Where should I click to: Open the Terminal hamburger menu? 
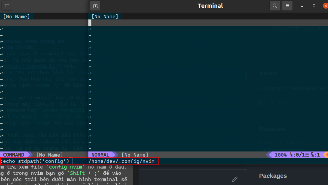[x=287, y=6]
